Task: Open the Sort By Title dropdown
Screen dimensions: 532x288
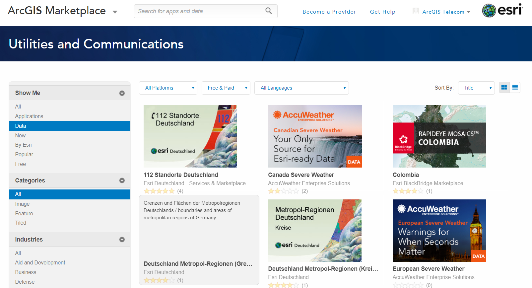Action: 476,88
